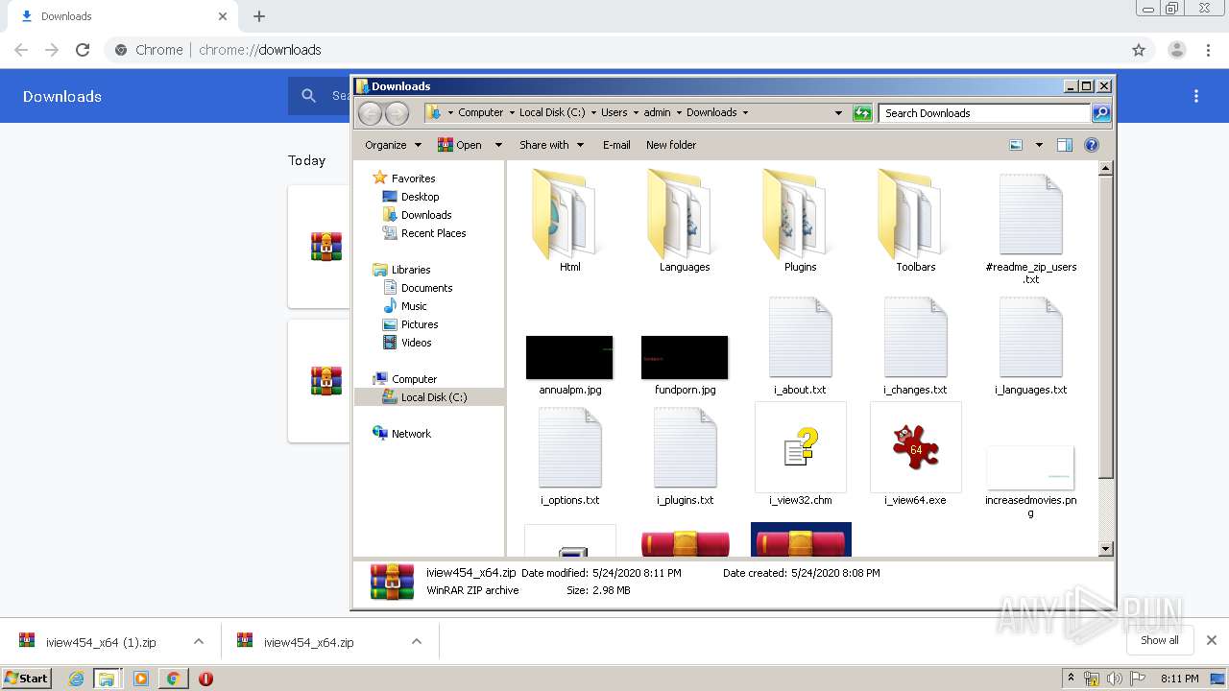Select Recent Places in navigation pane
Viewport: 1229px width, 691px height.
pos(424,233)
